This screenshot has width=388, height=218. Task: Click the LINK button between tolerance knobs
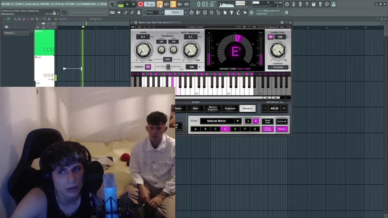coord(168,59)
